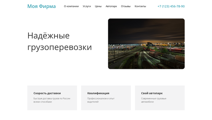The height and width of the screenshot is (120, 212).
Task: Select Автопарк in the navigation
Action: pos(111,6)
